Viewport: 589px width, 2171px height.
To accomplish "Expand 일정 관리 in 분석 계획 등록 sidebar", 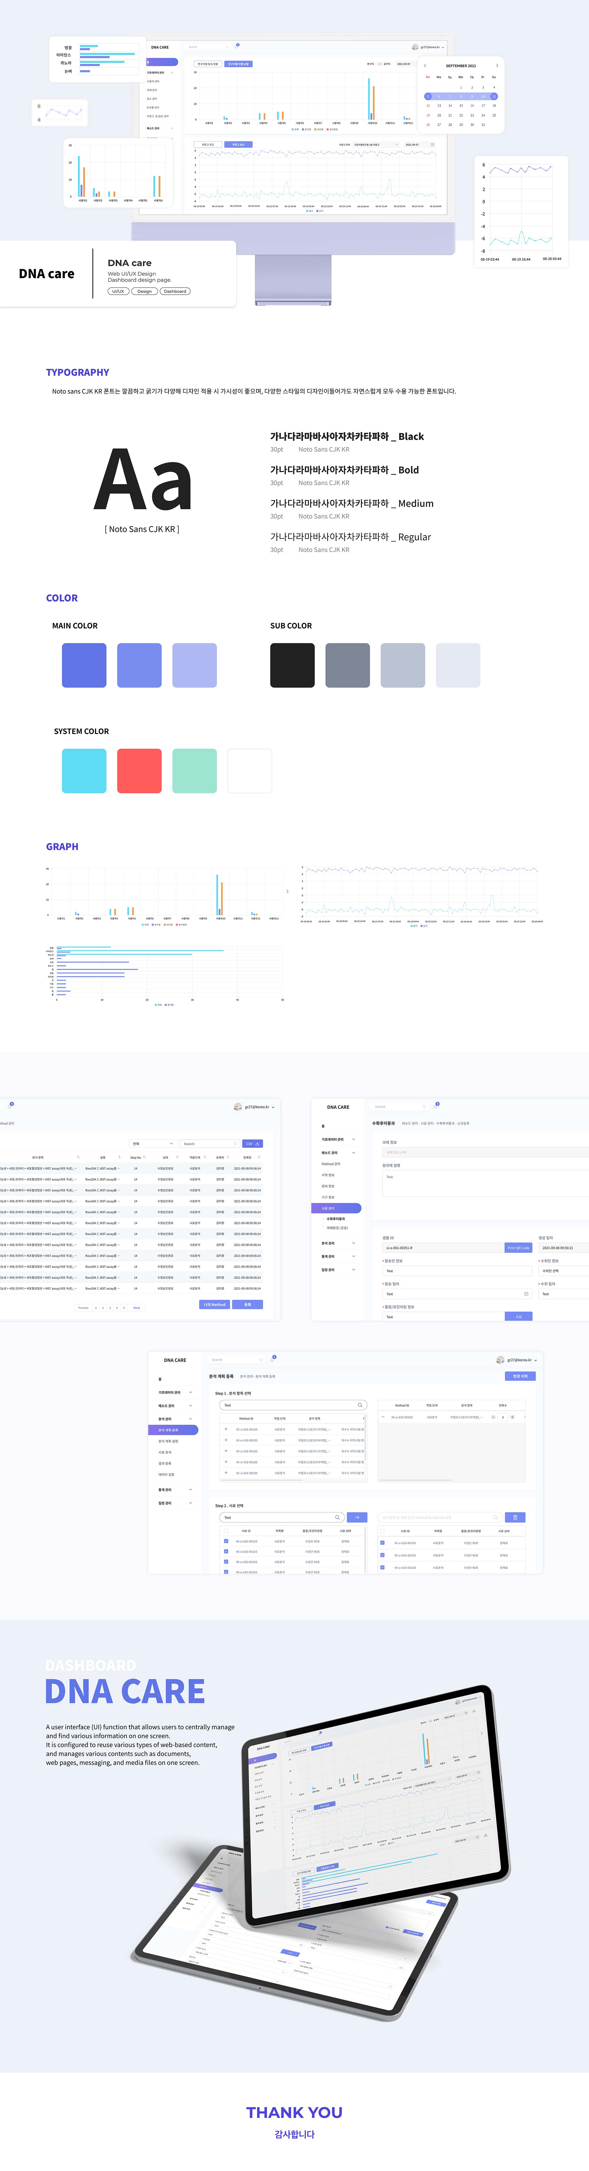I will tap(191, 1503).
